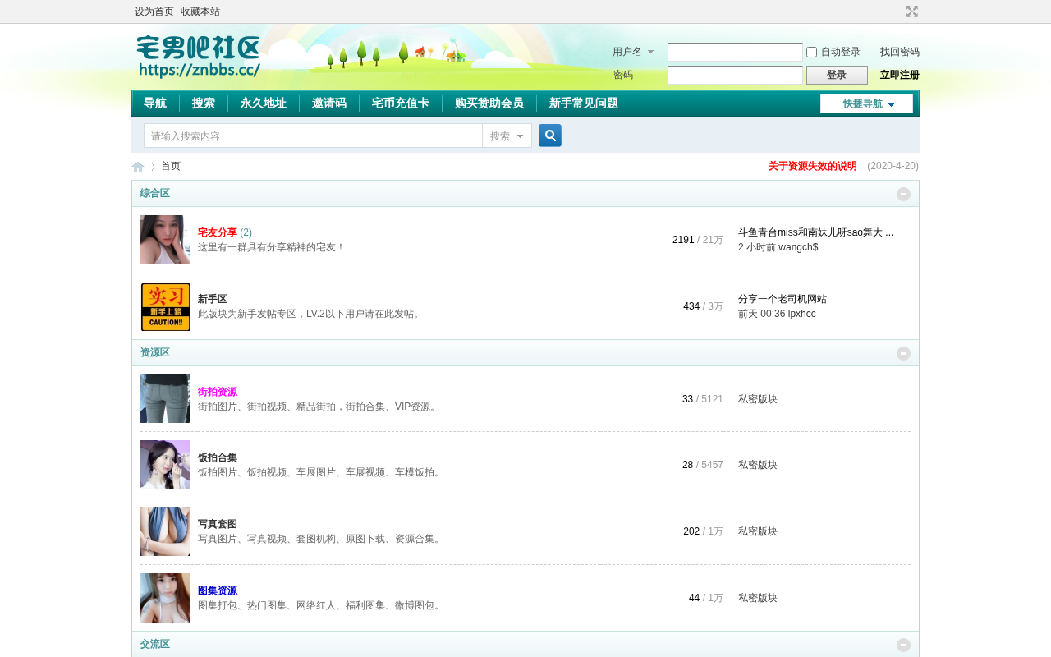Viewport: 1051px width, 657px height.
Task: Open the 搜索 type dropdown
Action: click(x=507, y=136)
